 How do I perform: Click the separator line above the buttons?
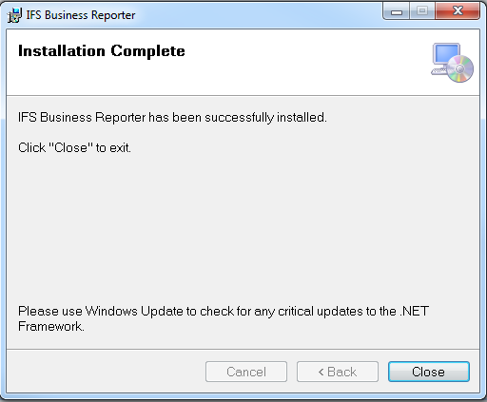[243, 350]
